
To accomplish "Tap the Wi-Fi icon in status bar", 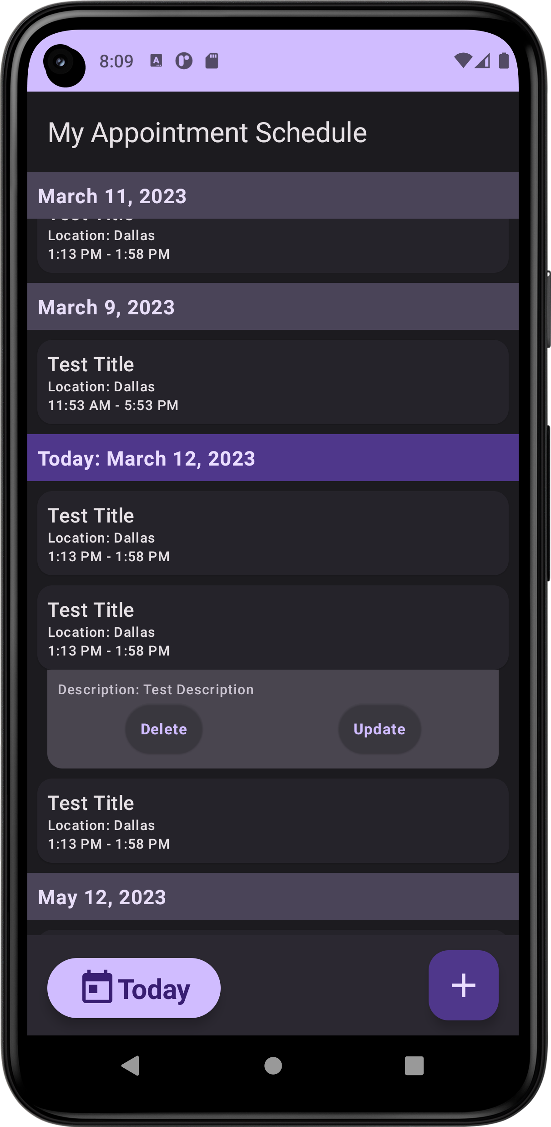I will pos(464,60).
